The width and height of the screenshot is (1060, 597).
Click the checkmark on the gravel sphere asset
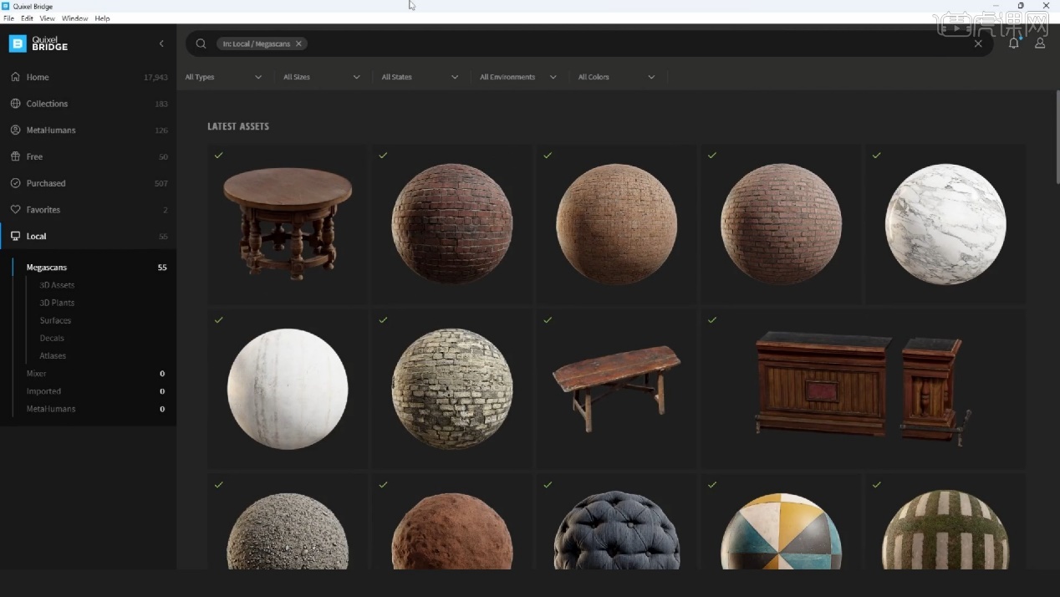[x=218, y=485]
